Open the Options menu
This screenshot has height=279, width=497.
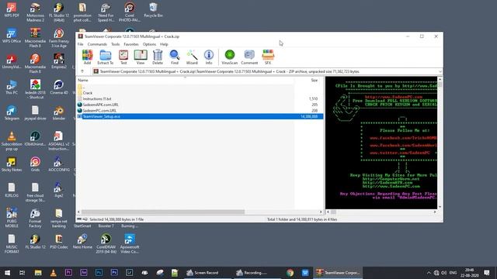(x=149, y=44)
